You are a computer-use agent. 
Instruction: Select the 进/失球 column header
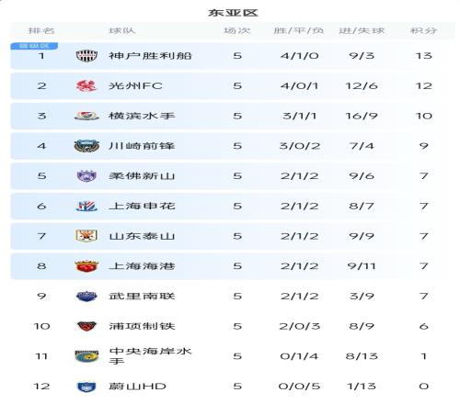pyautogui.click(x=362, y=30)
